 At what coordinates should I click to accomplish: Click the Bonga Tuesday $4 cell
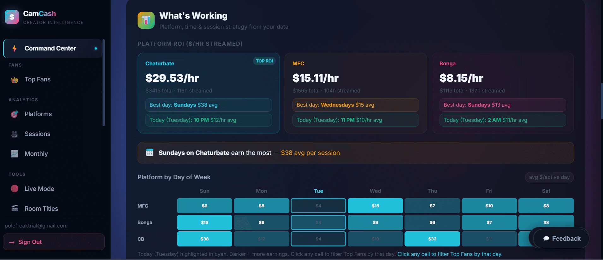tap(318, 222)
